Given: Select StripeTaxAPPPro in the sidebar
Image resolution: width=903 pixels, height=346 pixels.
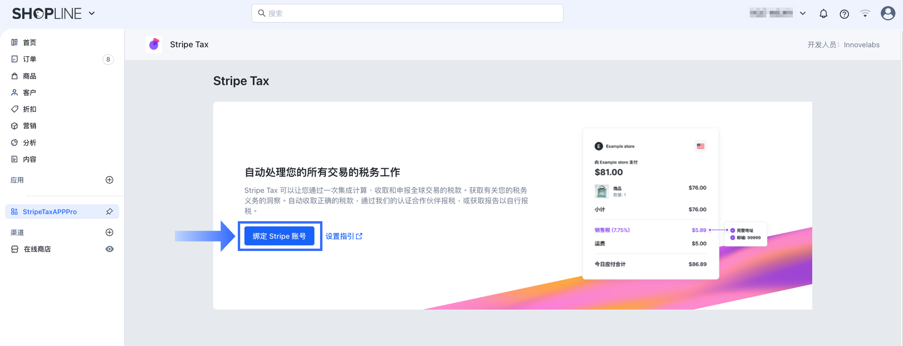Looking at the screenshot, I should (62, 212).
